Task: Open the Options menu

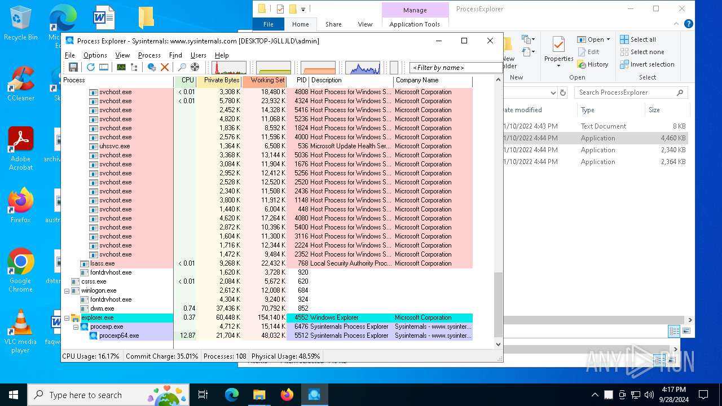Action: click(x=95, y=55)
